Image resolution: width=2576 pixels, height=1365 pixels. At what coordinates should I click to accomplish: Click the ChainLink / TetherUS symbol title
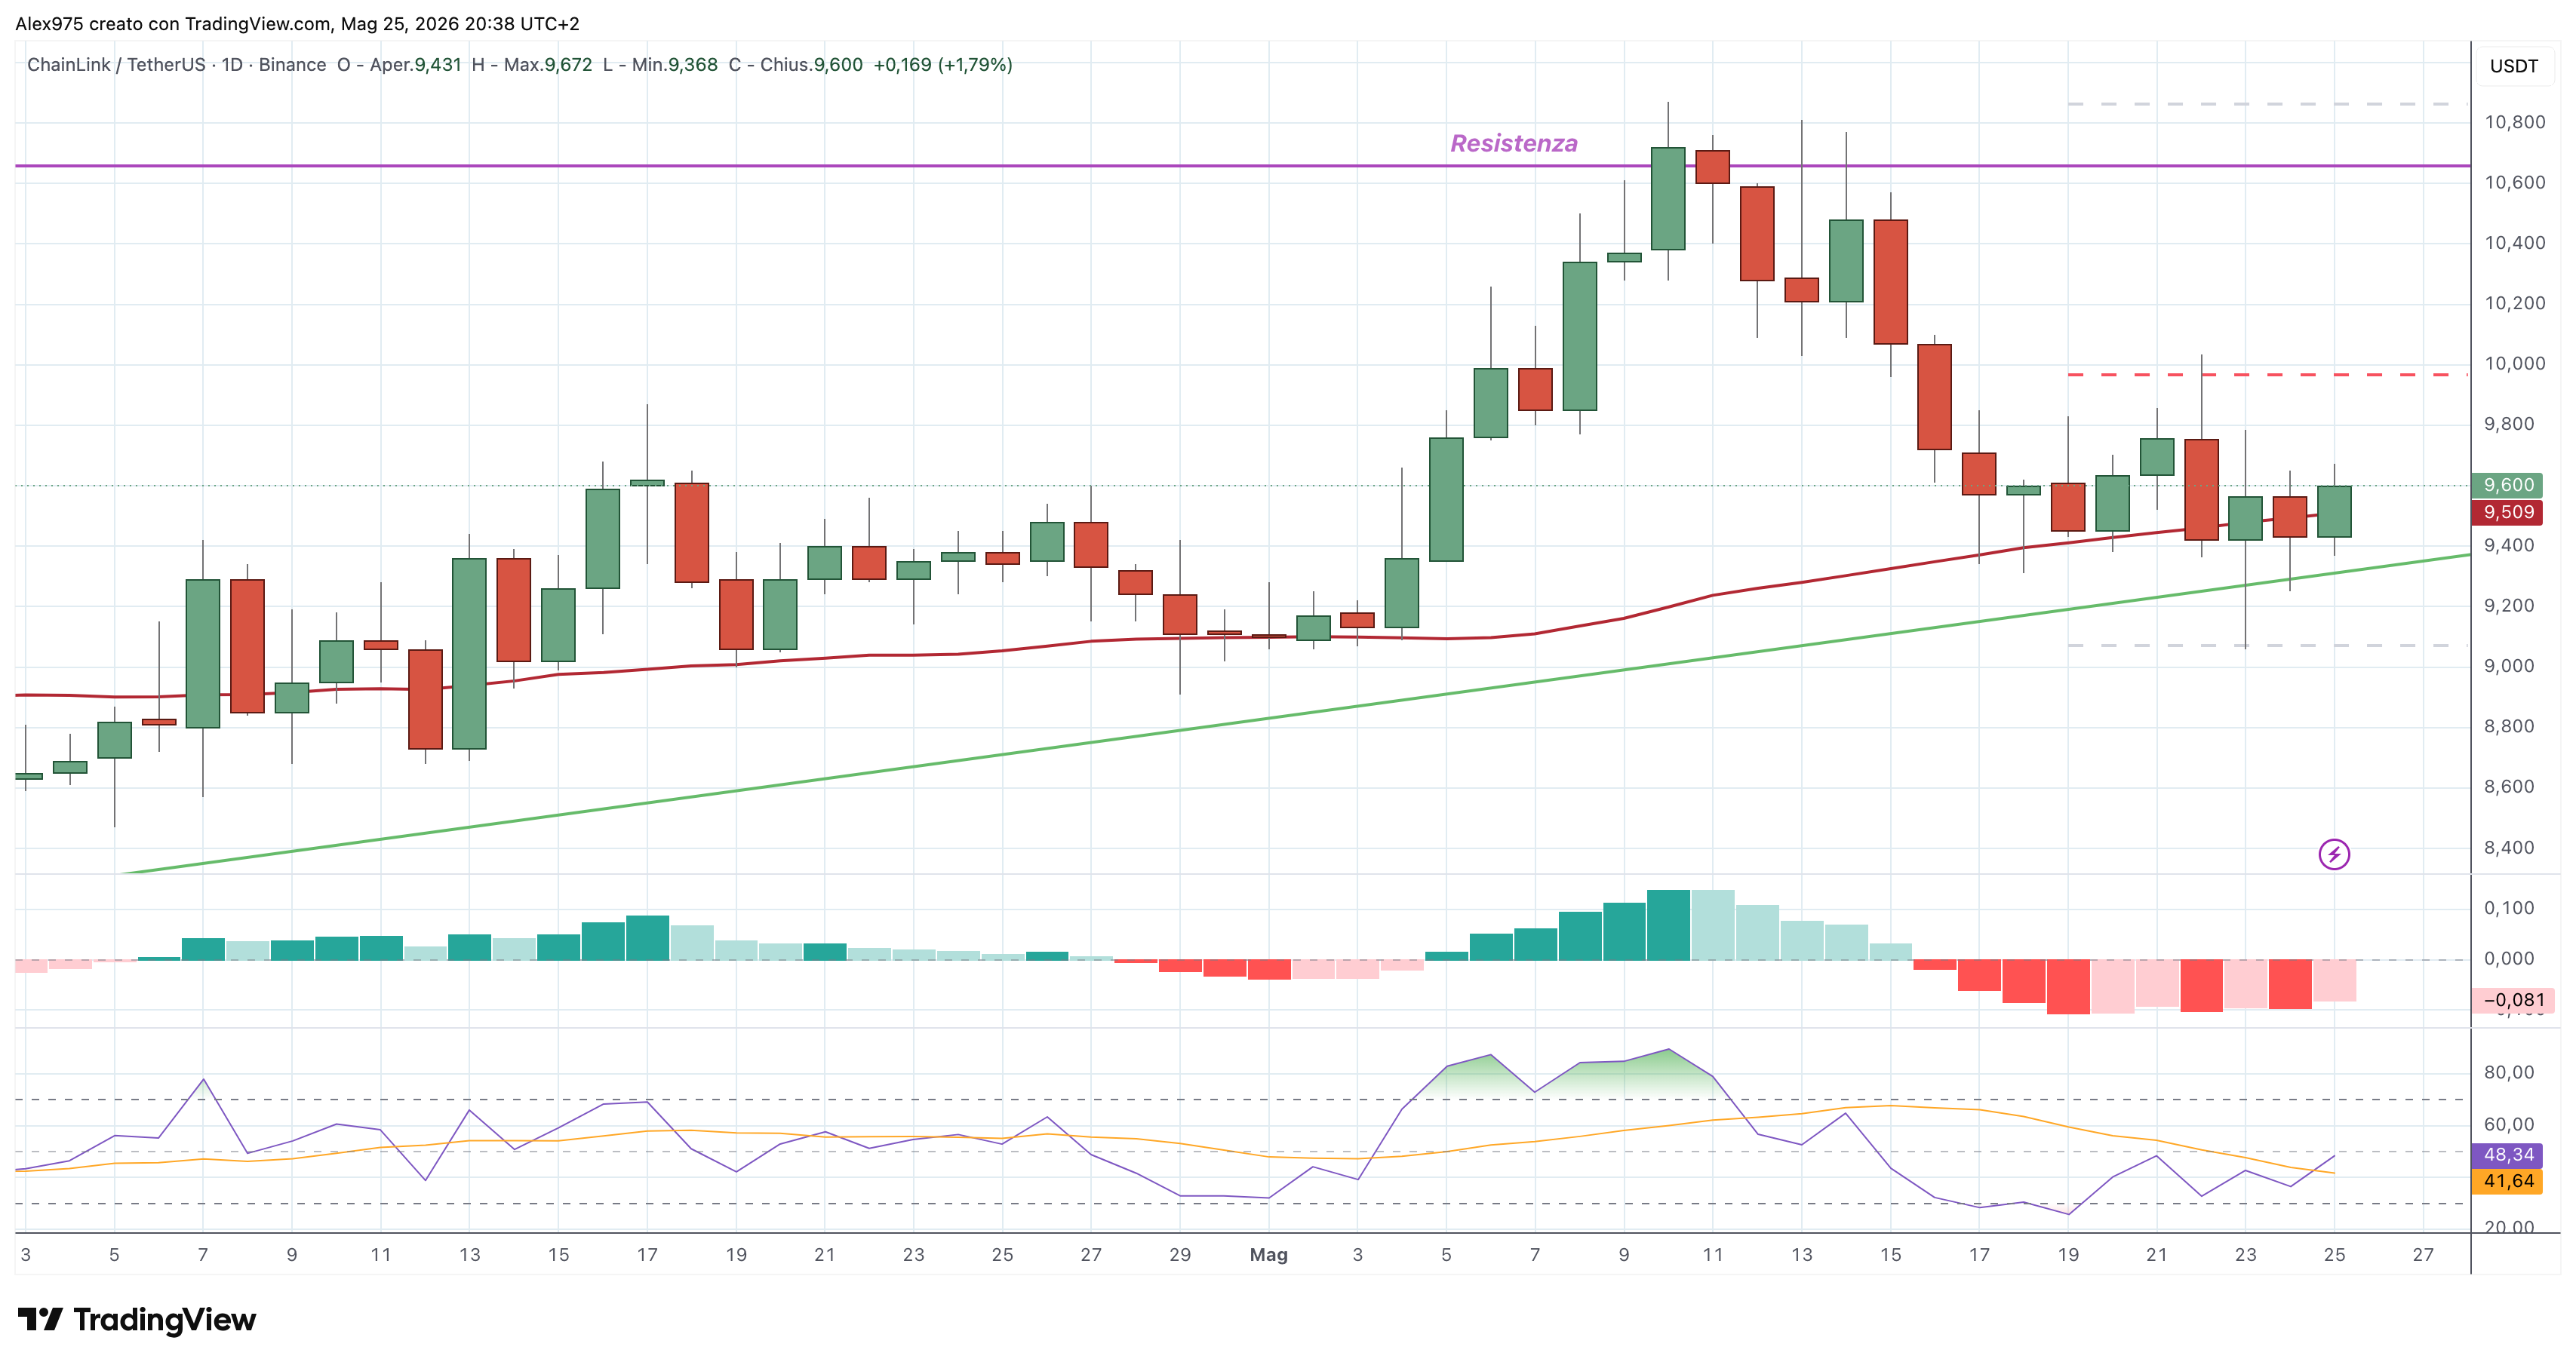(x=116, y=65)
